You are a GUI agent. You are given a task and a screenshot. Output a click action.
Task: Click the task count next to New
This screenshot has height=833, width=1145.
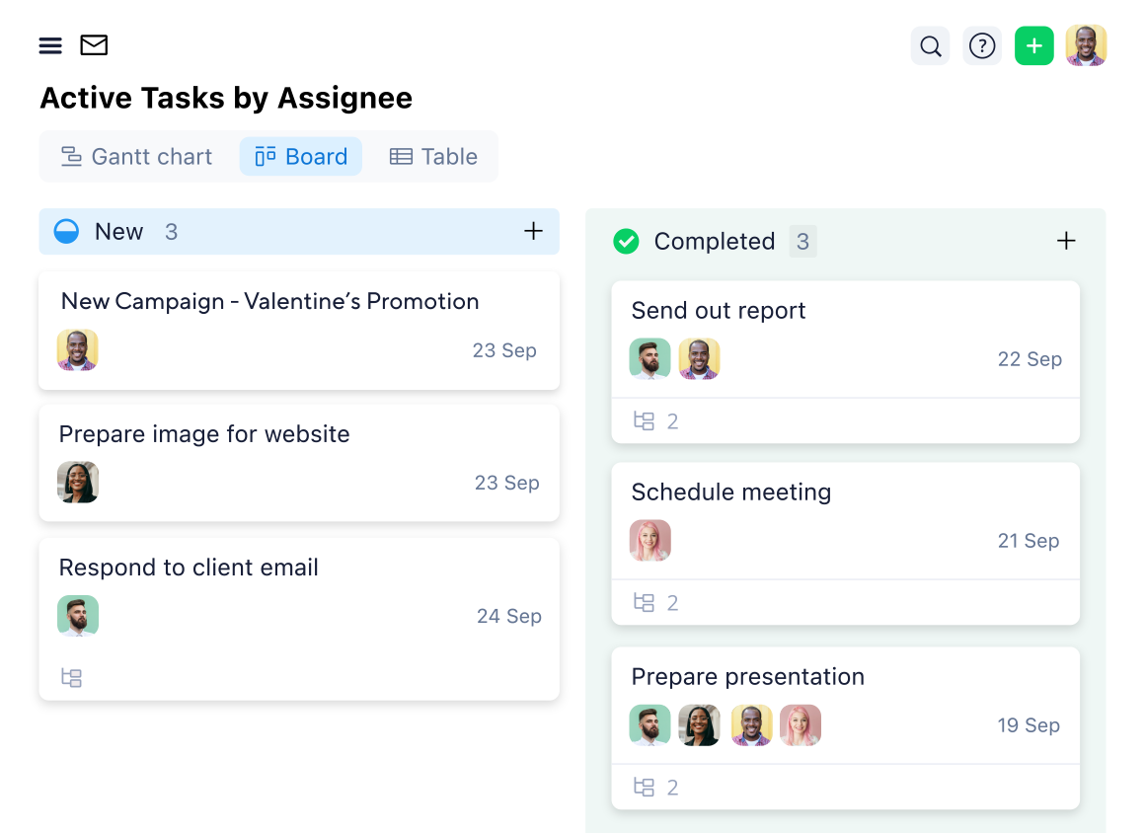coord(171,231)
